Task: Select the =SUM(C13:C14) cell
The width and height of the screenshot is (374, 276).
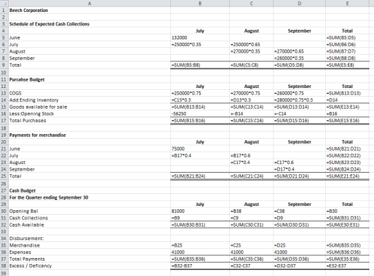Action: tap(251, 107)
